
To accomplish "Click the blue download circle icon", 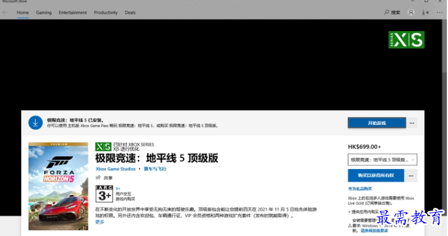I will [x=35, y=123].
